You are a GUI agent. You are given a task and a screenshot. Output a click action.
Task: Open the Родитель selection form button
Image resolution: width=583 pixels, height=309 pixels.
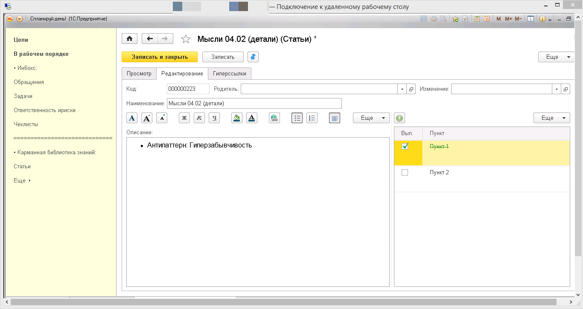[411, 89]
